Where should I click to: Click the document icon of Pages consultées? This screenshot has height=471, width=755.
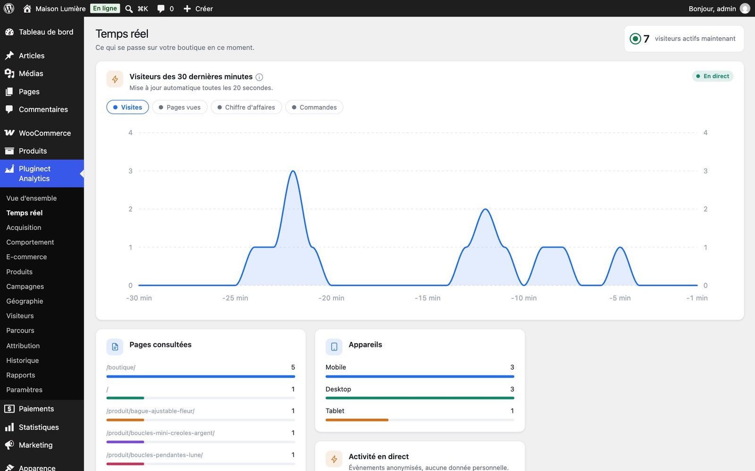[x=115, y=347]
